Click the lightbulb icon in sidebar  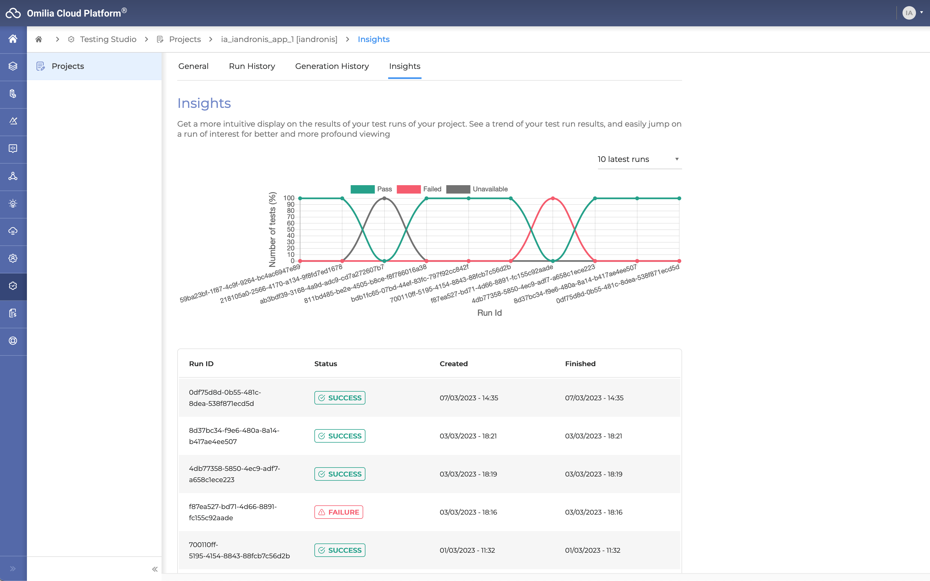point(13,204)
